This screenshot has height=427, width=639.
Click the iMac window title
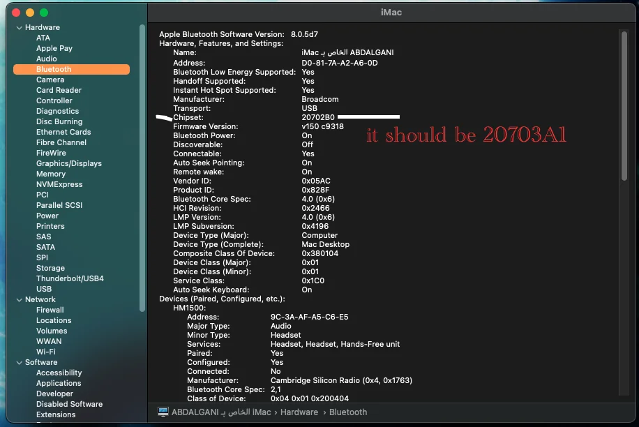pyautogui.click(x=391, y=13)
